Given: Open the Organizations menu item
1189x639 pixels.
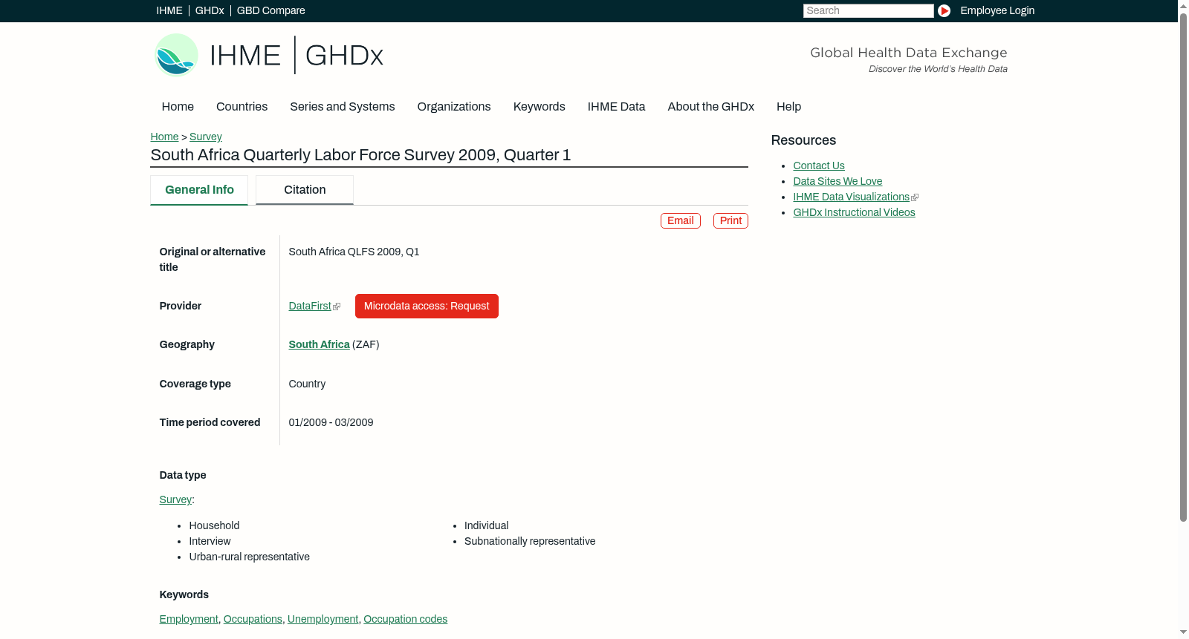Looking at the screenshot, I should [454, 107].
